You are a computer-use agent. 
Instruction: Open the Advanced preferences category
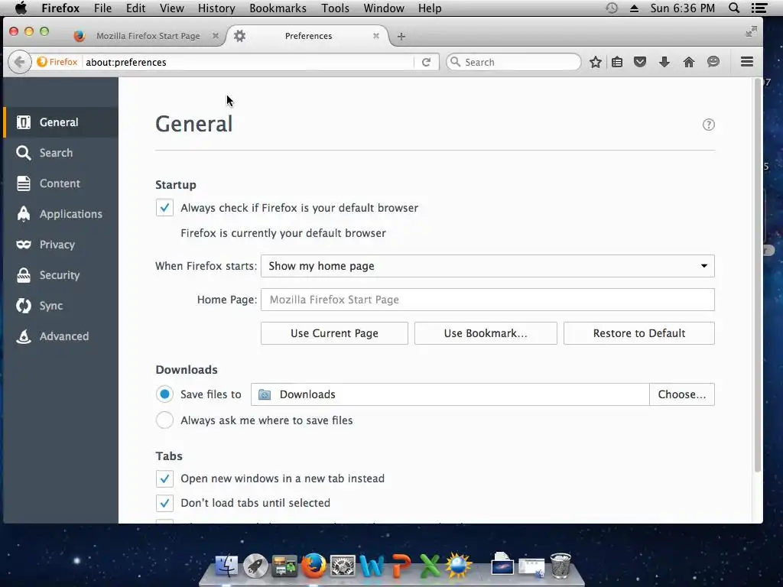pos(60,336)
